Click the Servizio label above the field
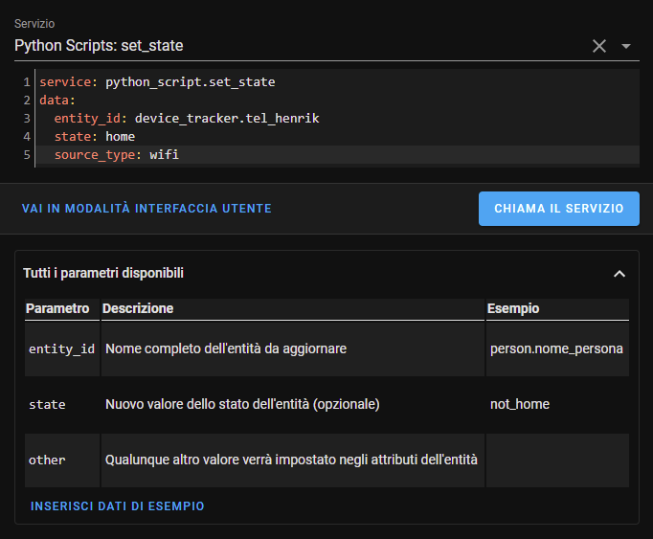The height and width of the screenshot is (539, 653). click(34, 24)
